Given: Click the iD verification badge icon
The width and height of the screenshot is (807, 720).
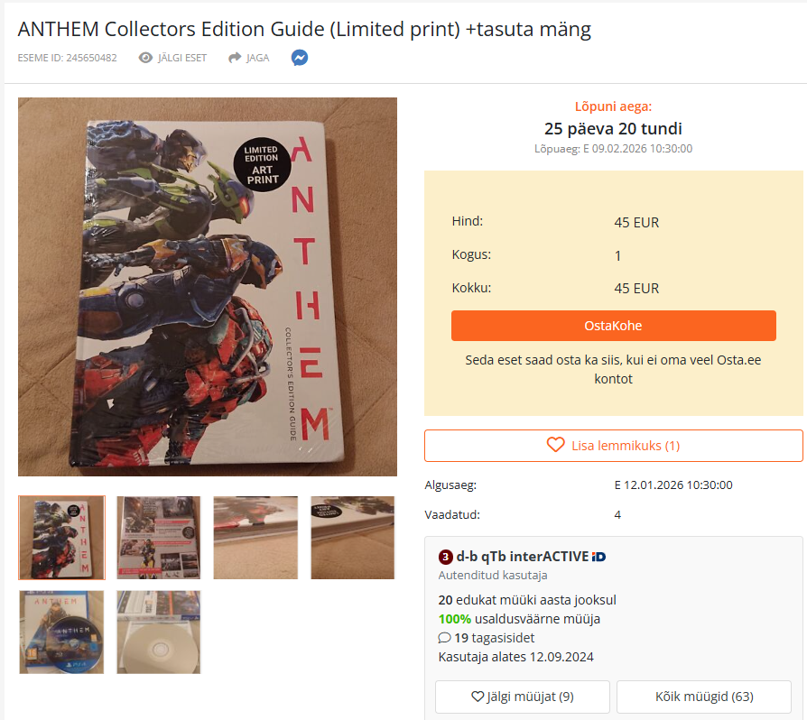Looking at the screenshot, I should coord(598,557).
